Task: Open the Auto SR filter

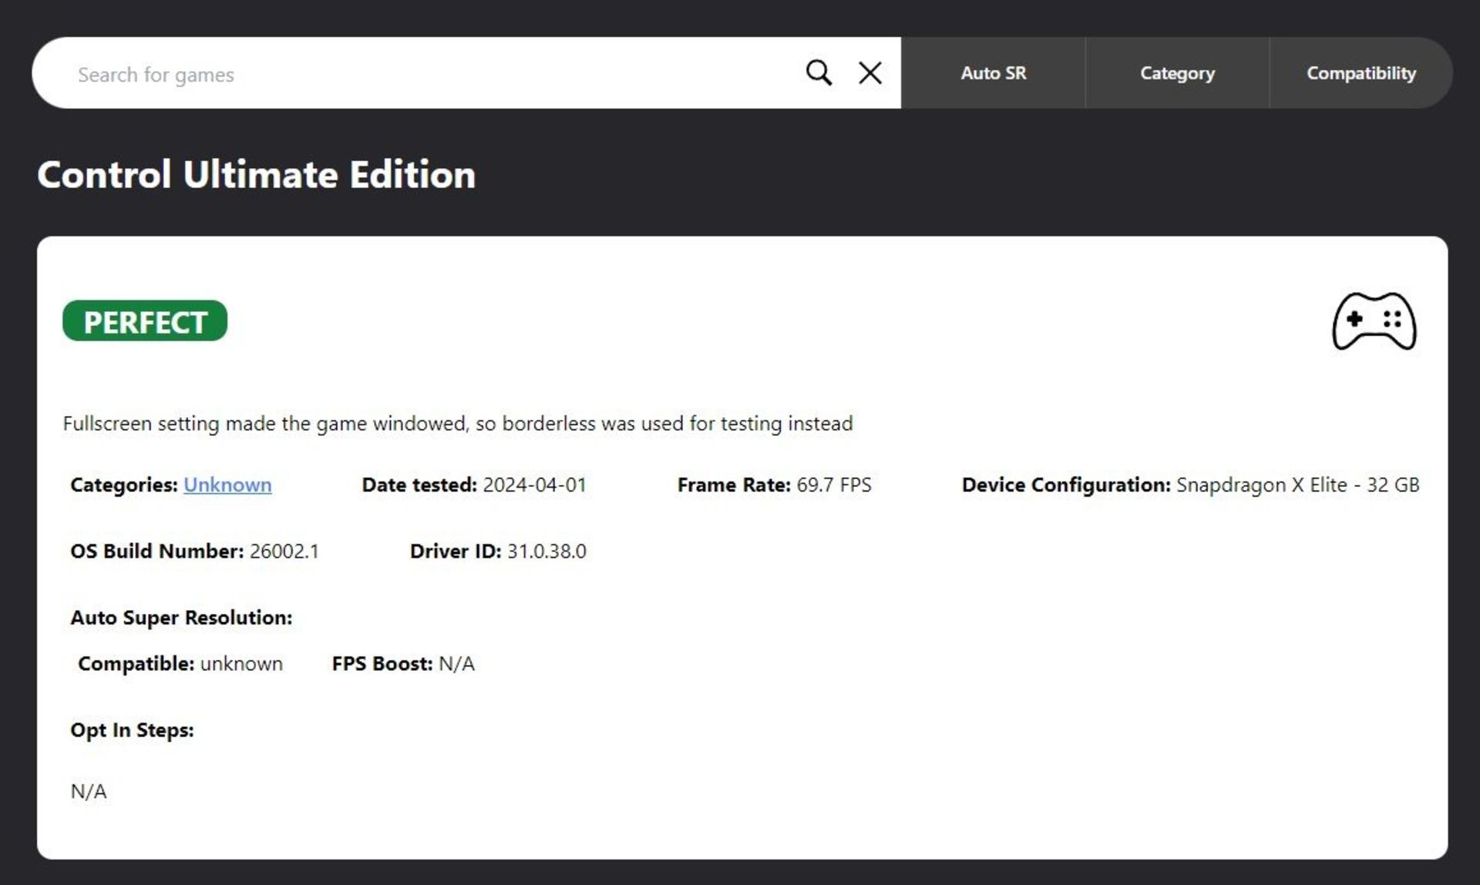Action: (993, 73)
